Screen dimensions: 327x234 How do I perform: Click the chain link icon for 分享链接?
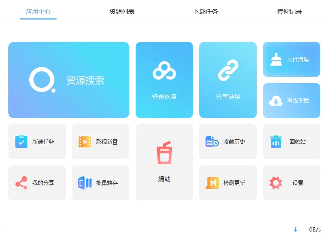coord(228,70)
